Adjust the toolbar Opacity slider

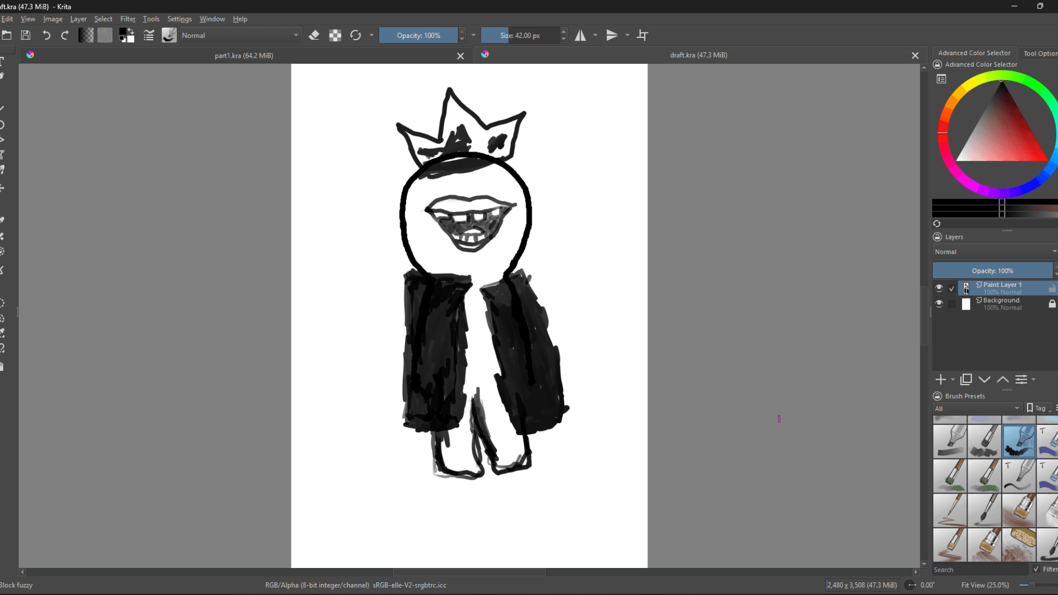coord(418,35)
